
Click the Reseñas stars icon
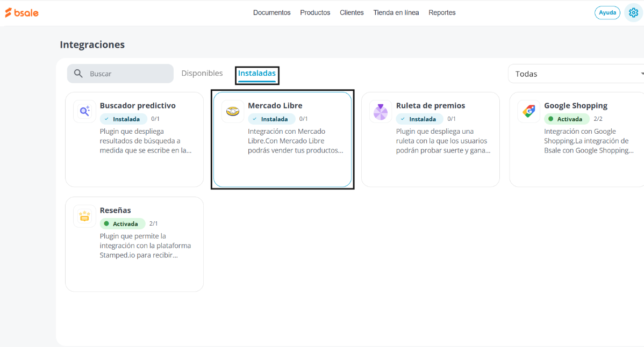[84, 216]
